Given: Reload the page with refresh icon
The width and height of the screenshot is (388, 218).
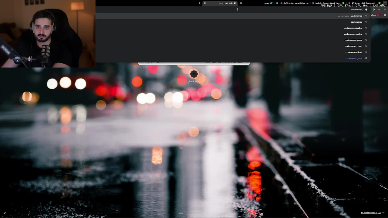Looking at the screenshot, I should pos(373,9).
